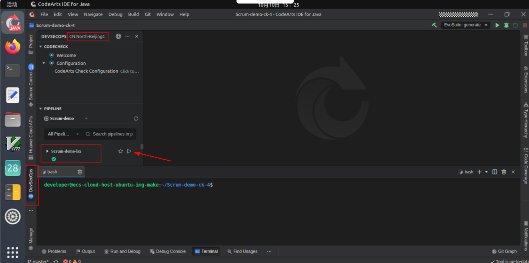Viewport: 529px width, 263px height.
Task: Collapse the PIPELINE section
Action: coord(40,109)
